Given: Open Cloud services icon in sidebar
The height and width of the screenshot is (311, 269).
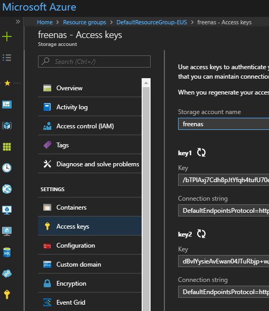Looking at the screenshot, I should (7, 274).
